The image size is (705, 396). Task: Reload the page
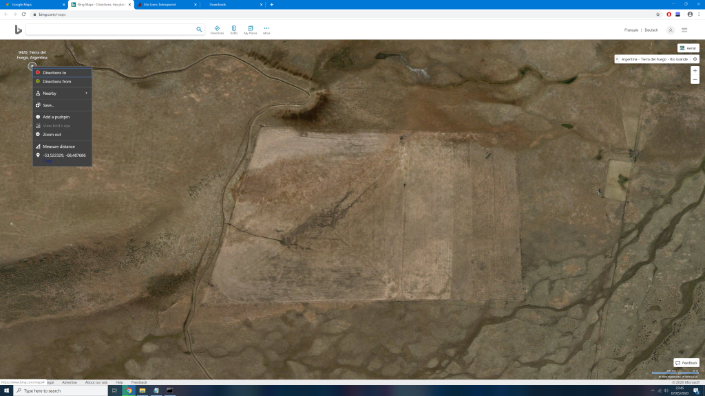[24, 14]
